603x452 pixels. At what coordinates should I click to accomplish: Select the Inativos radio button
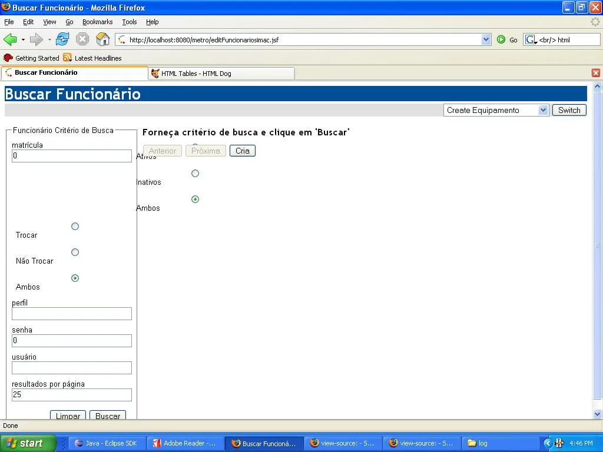(x=195, y=174)
